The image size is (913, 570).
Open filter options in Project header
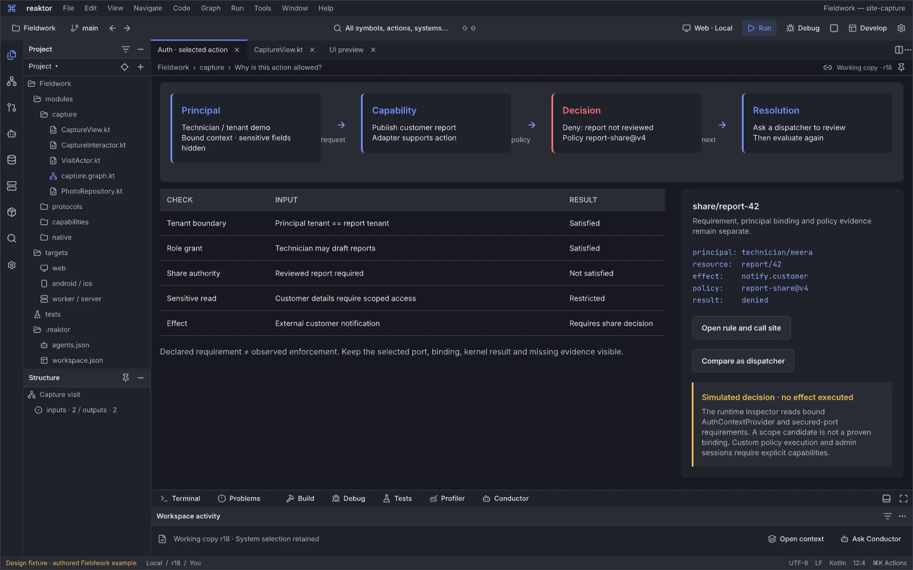pos(125,50)
